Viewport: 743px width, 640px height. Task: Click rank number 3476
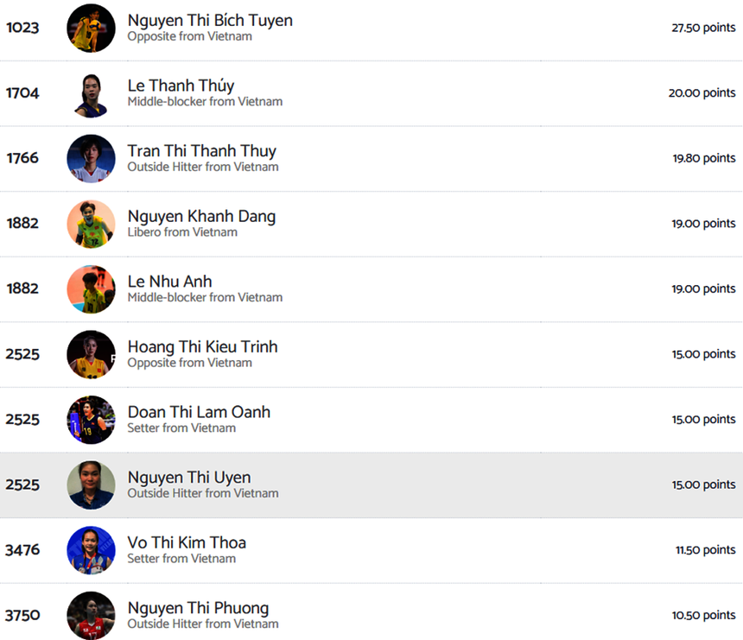coord(22,550)
